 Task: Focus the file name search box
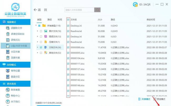point(79,10)
